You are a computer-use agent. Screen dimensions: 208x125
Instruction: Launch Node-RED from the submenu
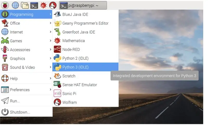point(86,49)
